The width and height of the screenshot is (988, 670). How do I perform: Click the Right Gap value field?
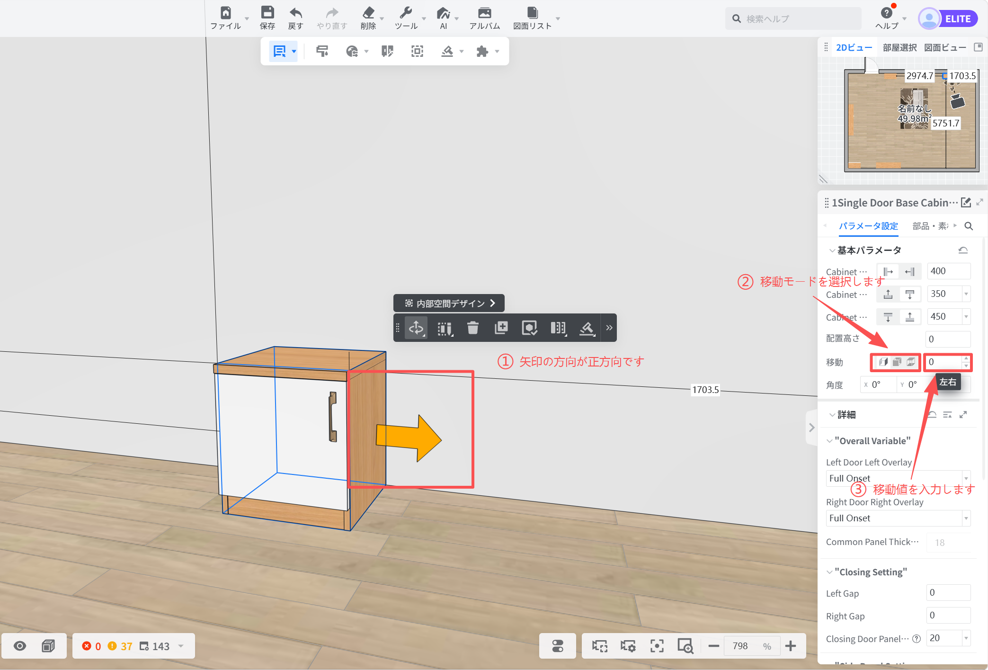pyautogui.click(x=949, y=616)
